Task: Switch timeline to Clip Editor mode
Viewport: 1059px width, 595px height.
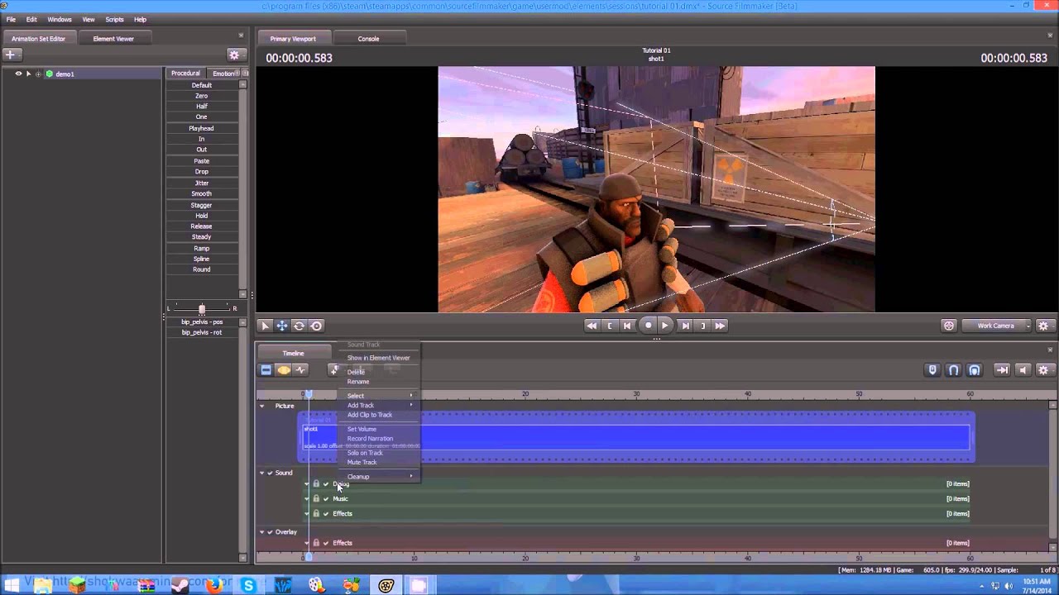Action: pyautogui.click(x=266, y=370)
